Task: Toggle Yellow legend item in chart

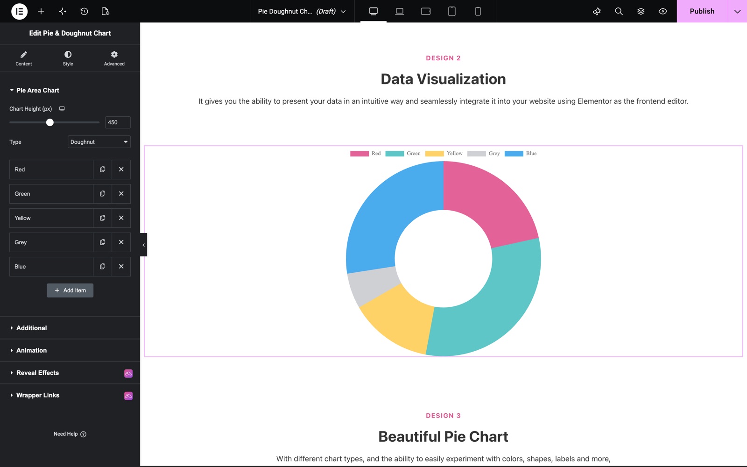Action: tap(444, 153)
